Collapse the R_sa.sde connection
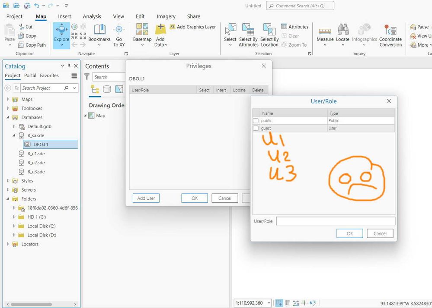This screenshot has width=432, height=308. coord(14,135)
